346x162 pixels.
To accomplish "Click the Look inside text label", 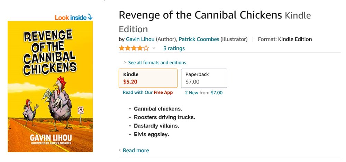I will (71, 17).
